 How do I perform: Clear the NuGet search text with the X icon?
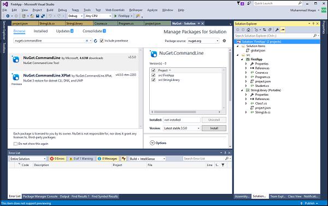point(87,41)
